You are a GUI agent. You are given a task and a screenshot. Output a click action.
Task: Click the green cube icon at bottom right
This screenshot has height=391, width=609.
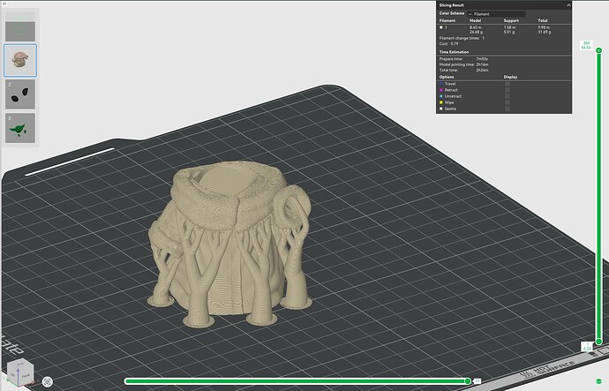599,381
